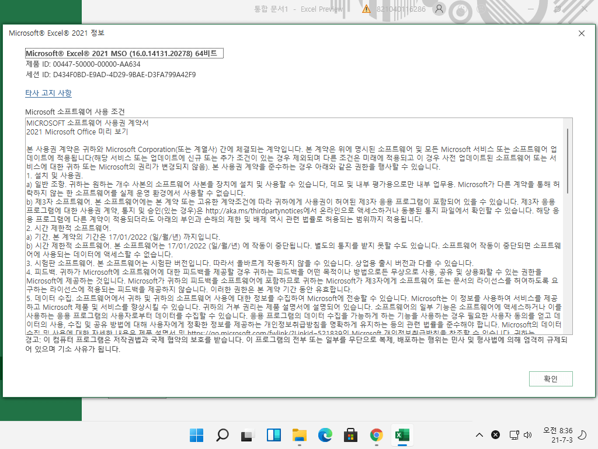Open taskbar Search
The width and height of the screenshot is (598, 449).
click(222, 435)
